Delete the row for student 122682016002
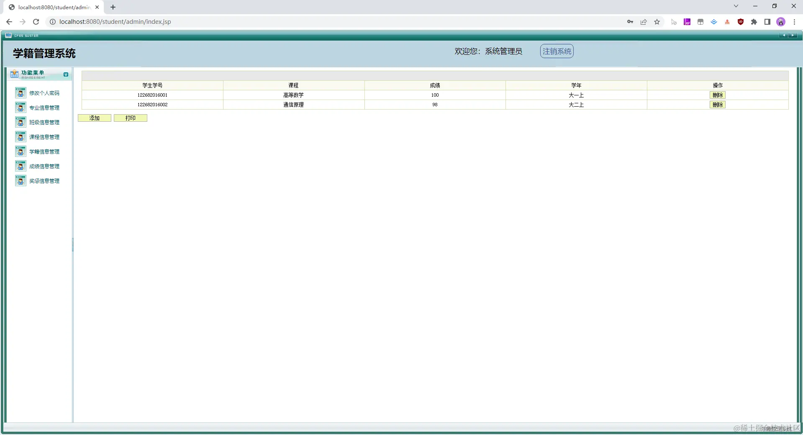Image resolution: width=803 pixels, height=435 pixels. (718, 105)
